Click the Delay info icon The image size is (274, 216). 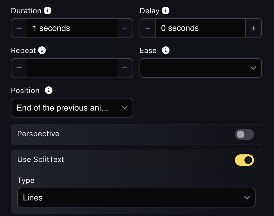click(x=165, y=10)
